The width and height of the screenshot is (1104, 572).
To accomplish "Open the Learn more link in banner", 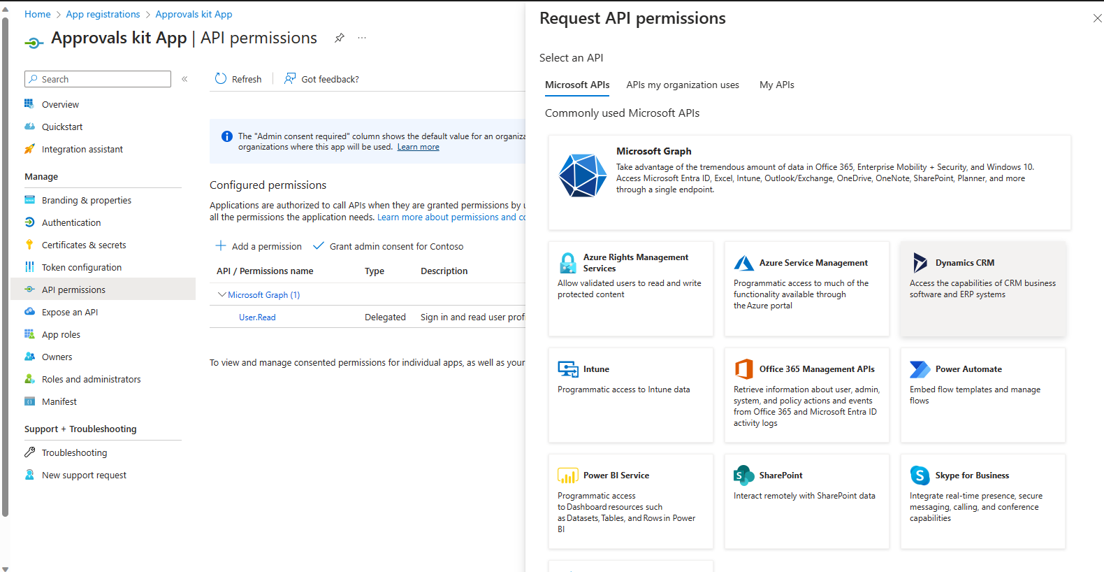I will coord(419,147).
